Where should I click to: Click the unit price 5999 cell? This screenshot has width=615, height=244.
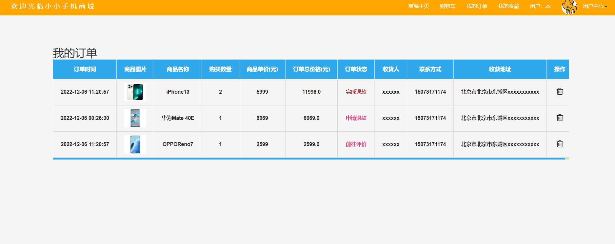click(x=262, y=92)
